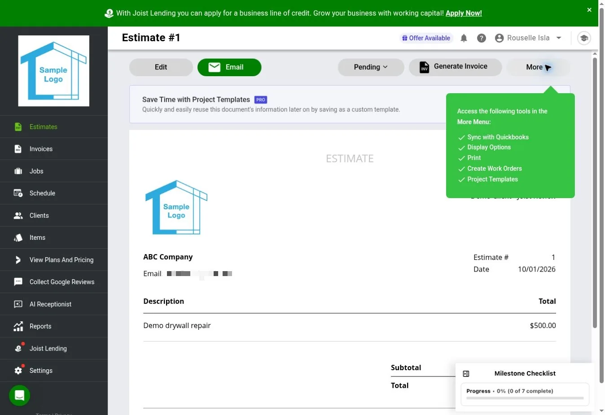Select the View Plans And Pricing icon
Image resolution: width=605 pixels, height=415 pixels.
tap(18, 260)
